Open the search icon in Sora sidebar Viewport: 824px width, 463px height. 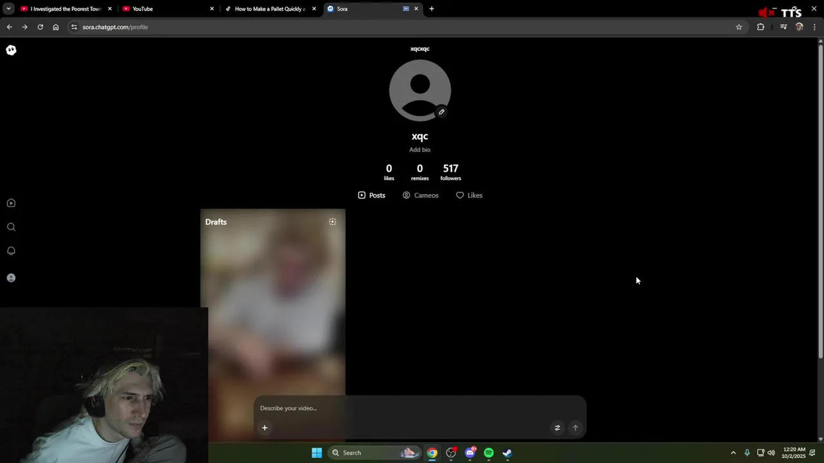(x=11, y=227)
